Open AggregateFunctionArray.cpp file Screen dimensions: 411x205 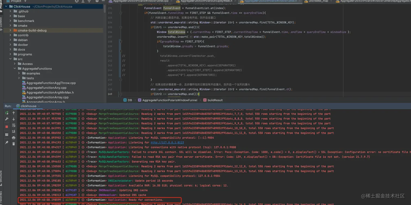tap(48, 97)
